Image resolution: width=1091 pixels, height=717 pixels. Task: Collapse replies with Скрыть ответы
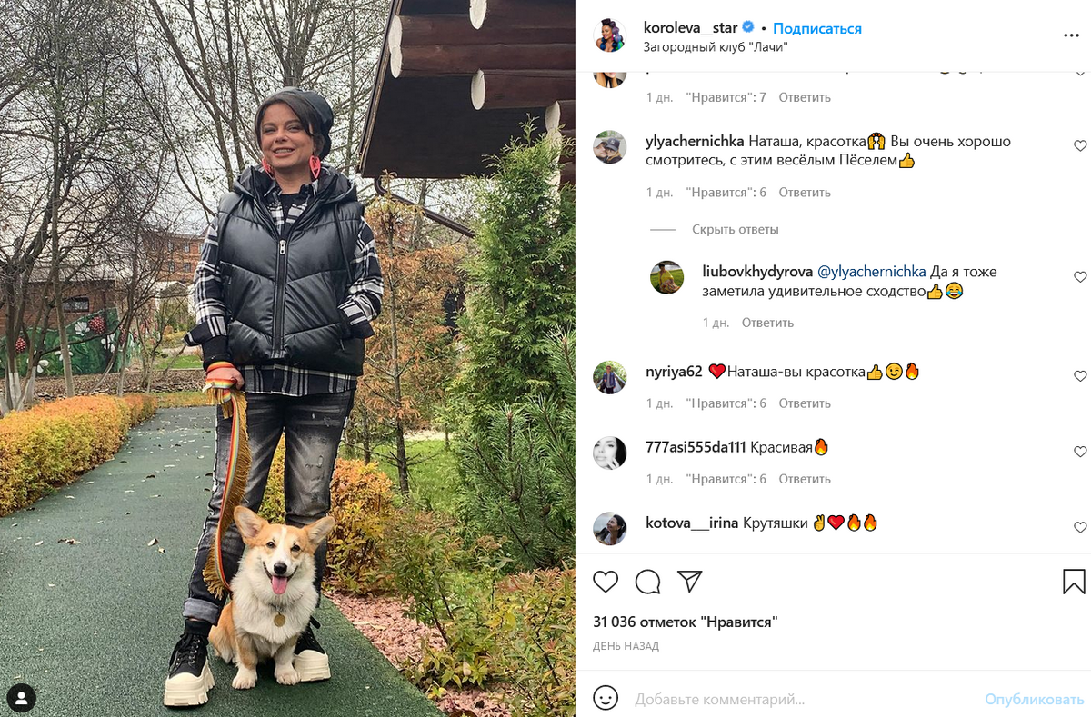[736, 229]
